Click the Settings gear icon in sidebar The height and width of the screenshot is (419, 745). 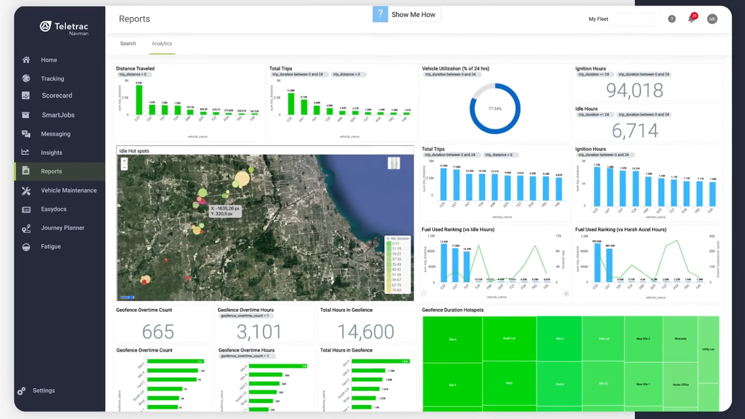[21, 391]
